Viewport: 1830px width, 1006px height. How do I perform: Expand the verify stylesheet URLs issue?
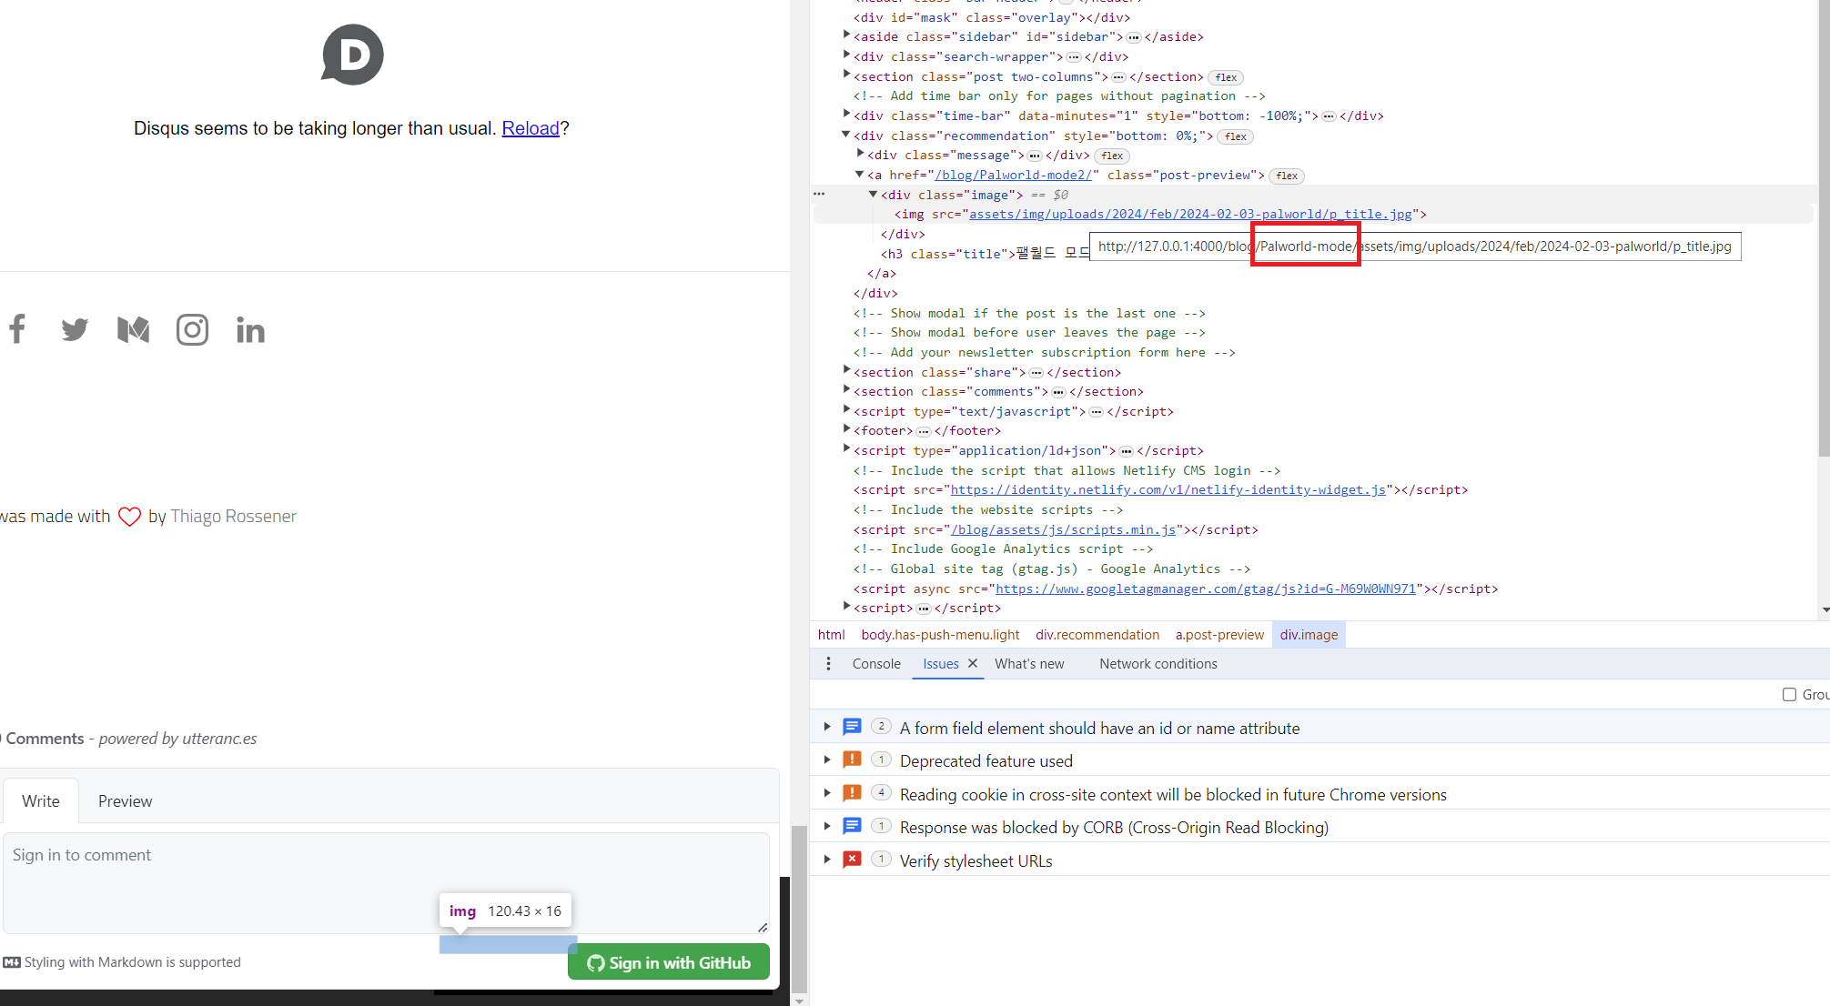tap(826, 859)
